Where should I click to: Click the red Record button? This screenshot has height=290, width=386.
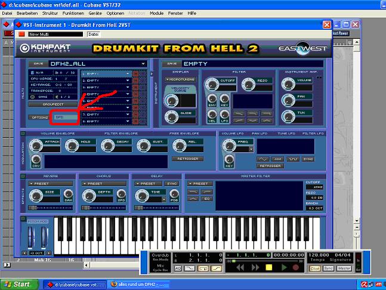coord(297,267)
